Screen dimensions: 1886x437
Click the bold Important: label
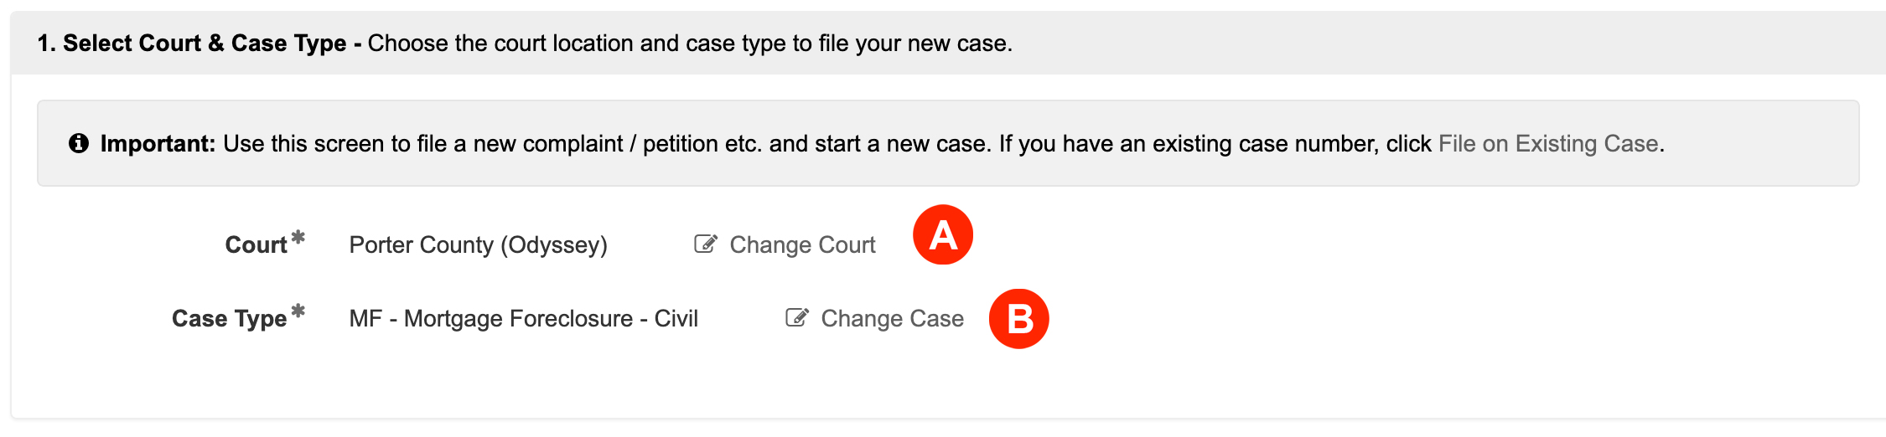[x=158, y=144]
